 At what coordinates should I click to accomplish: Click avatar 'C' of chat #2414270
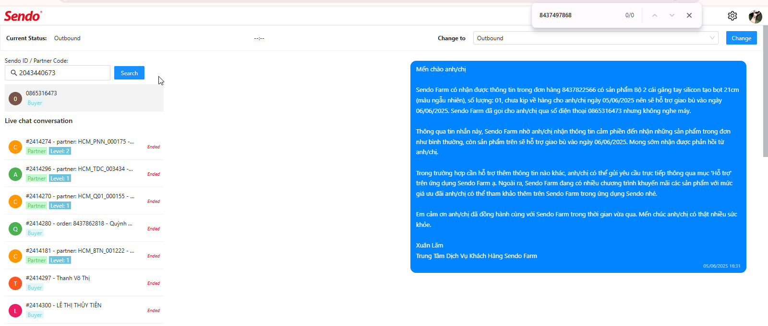coord(15,202)
